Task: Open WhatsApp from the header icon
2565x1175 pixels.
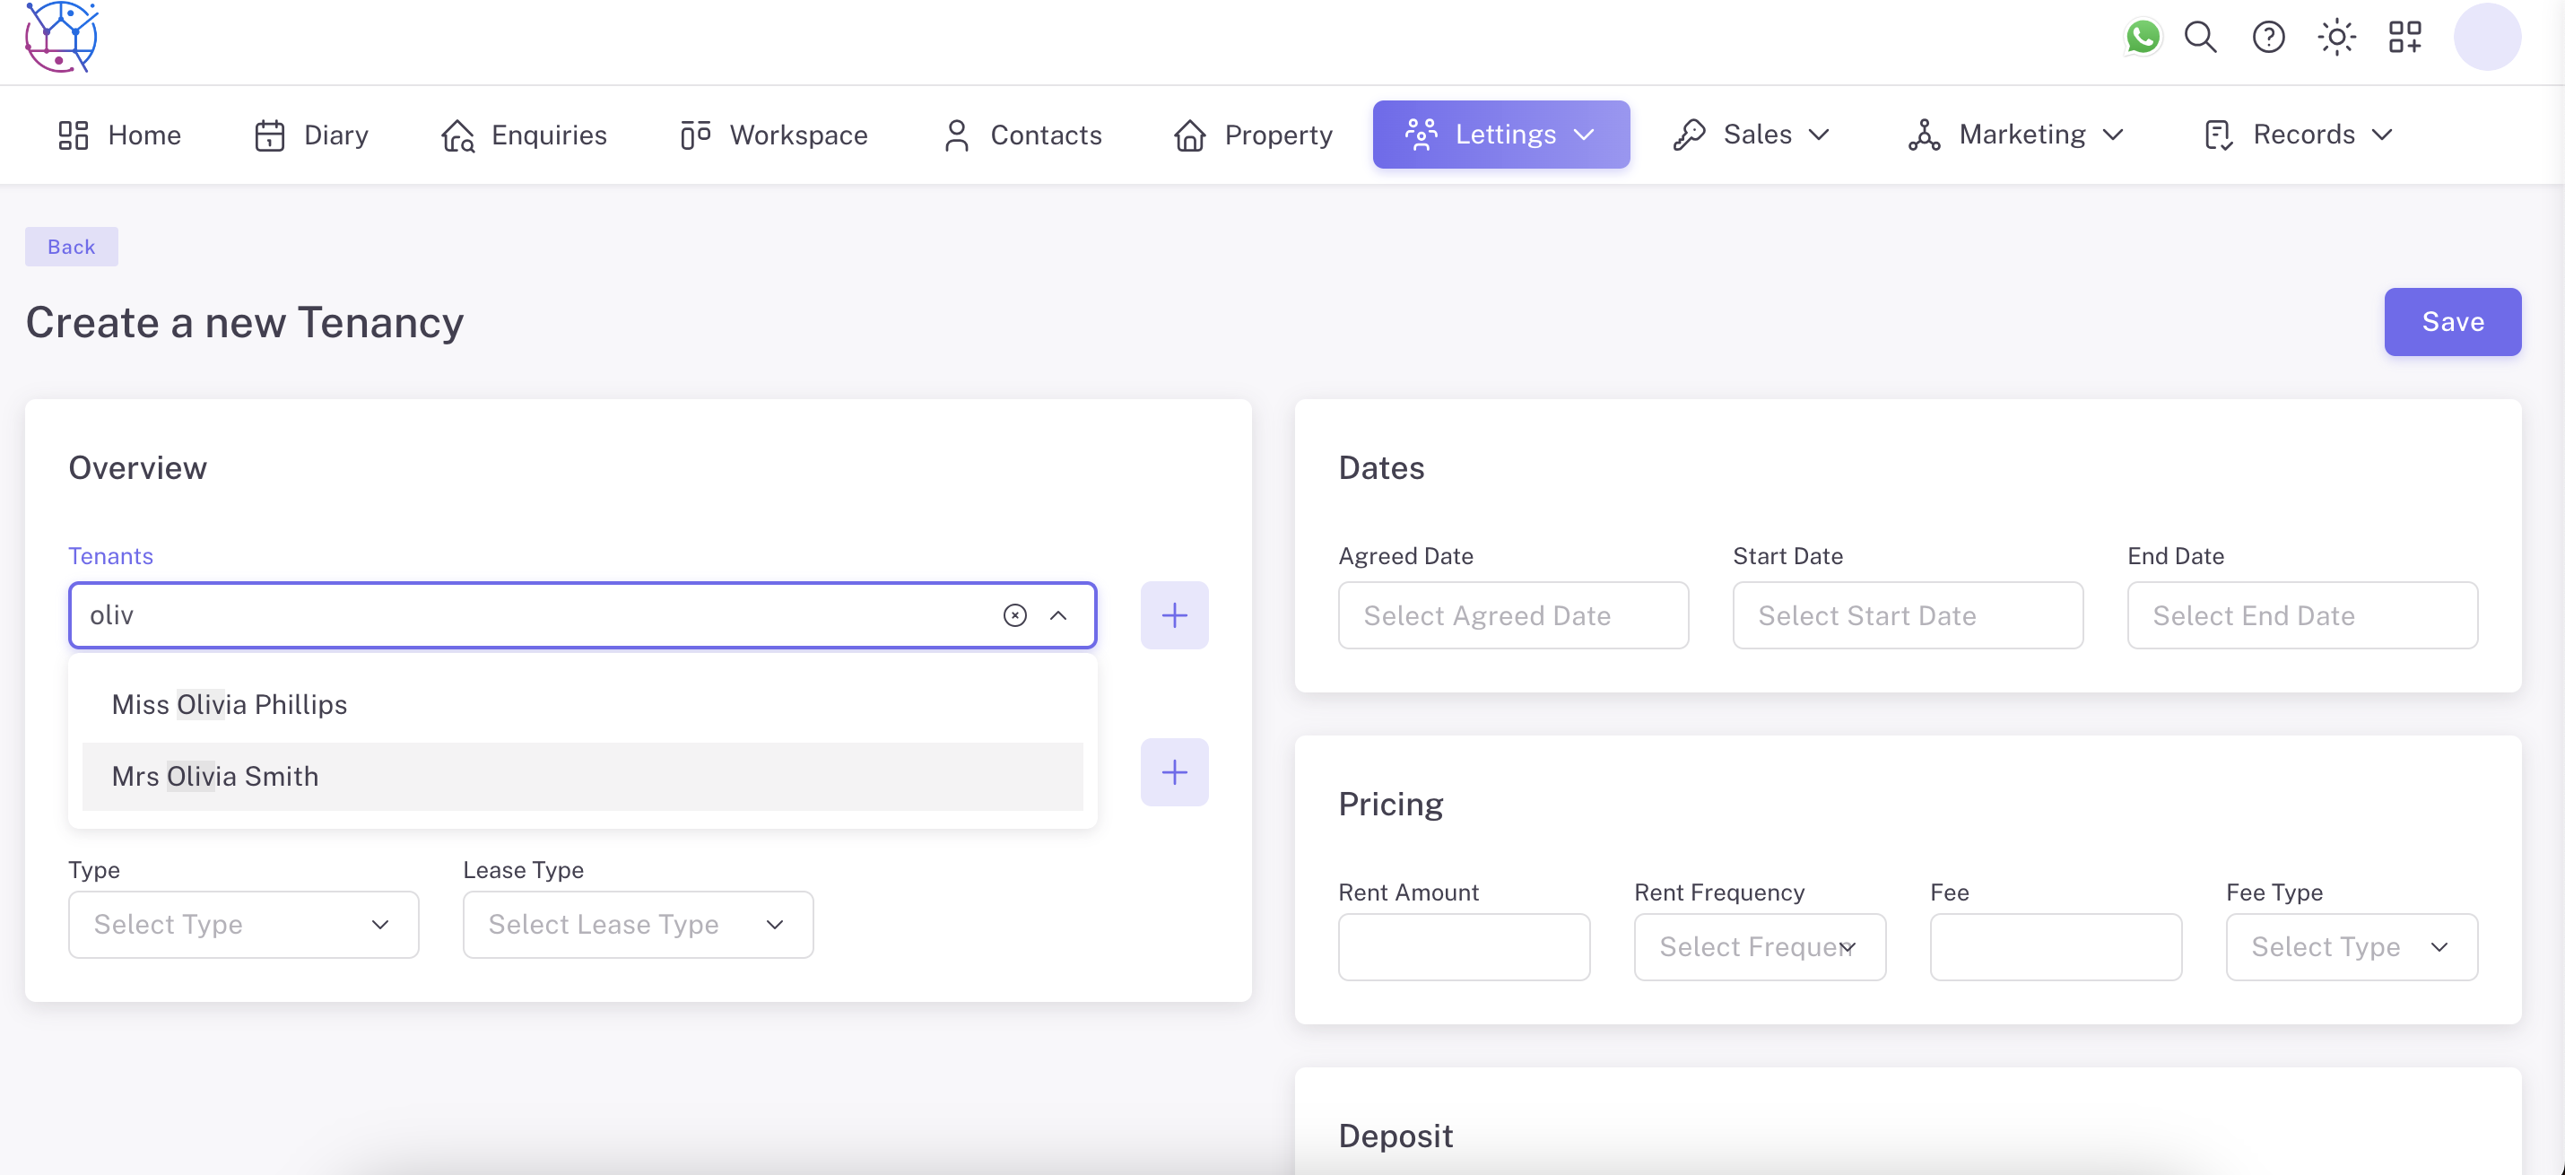Action: click(x=2142, y=37)
